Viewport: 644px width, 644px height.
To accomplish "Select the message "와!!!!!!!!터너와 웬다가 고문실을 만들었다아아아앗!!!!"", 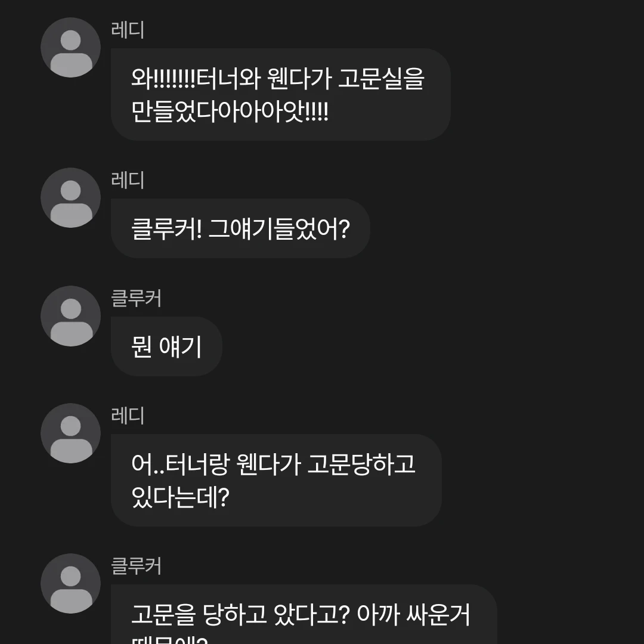I will 280,94.
